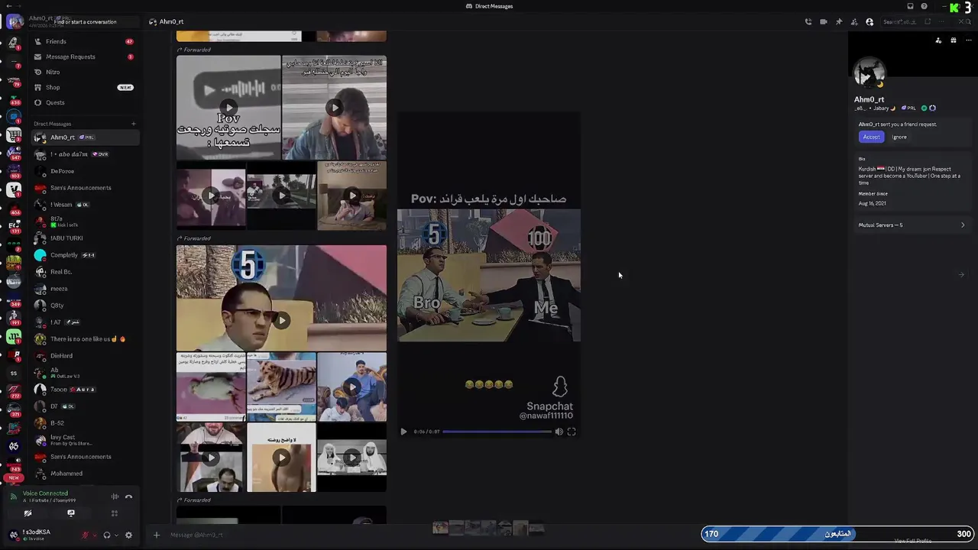
Task: Toggle noise suppression waveform icon
Action: [x=115, y=497]
